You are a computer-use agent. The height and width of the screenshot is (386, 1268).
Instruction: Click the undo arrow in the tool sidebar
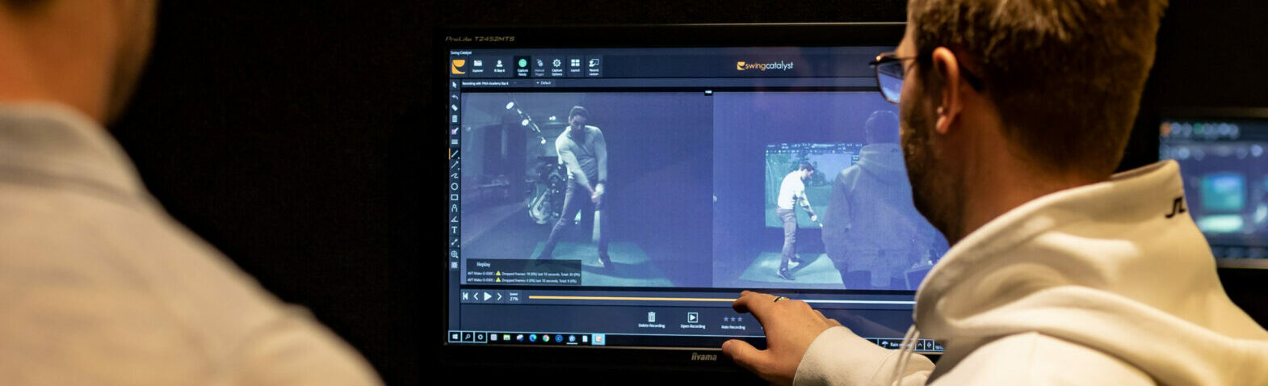(455, 96)
